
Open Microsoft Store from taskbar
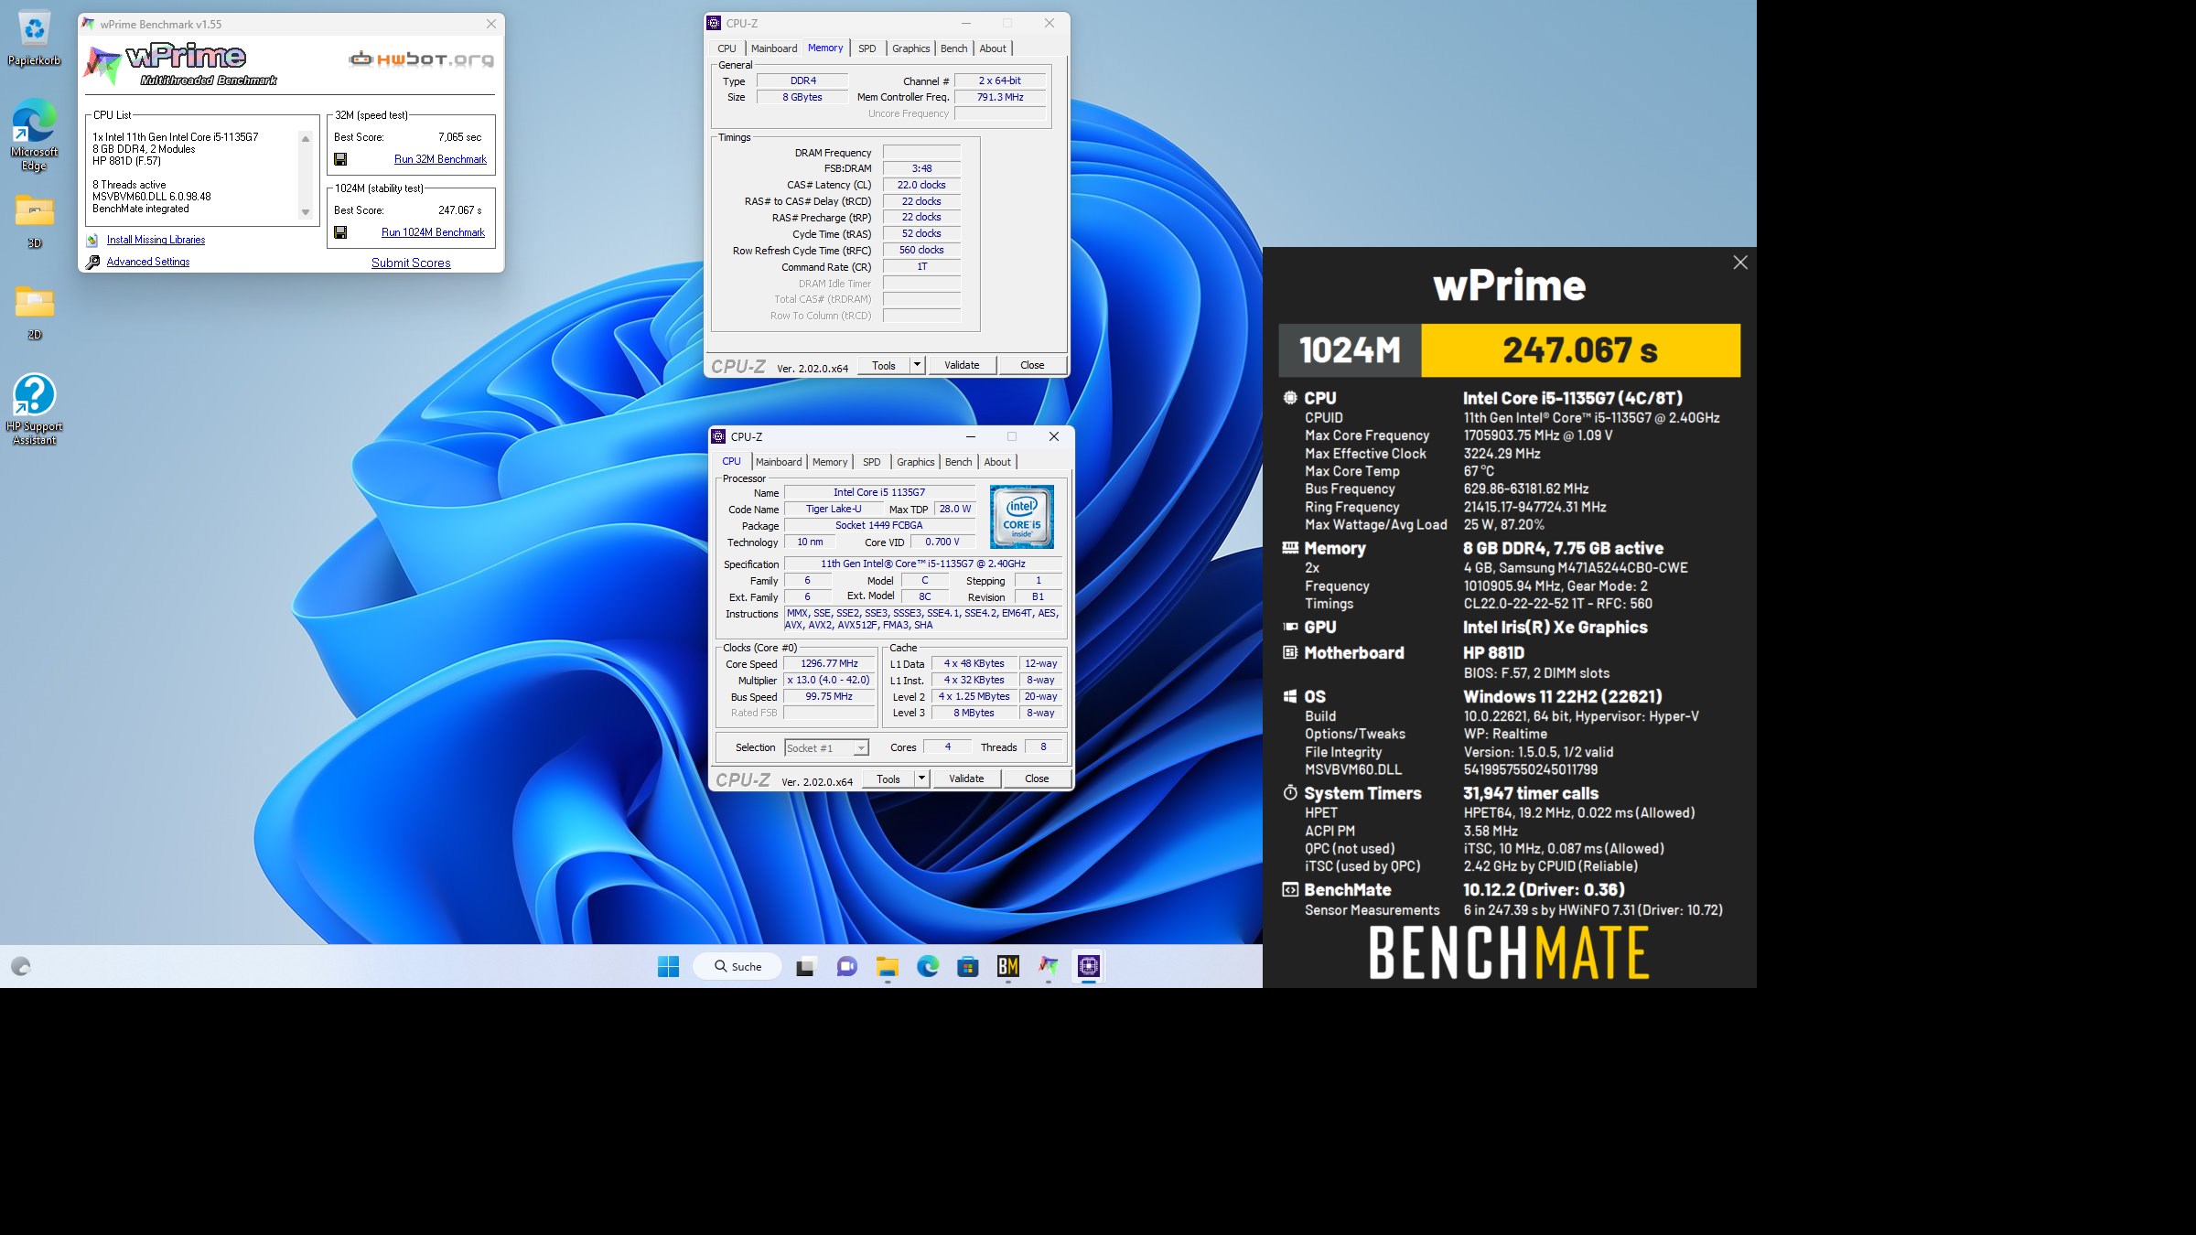[968, 966]
